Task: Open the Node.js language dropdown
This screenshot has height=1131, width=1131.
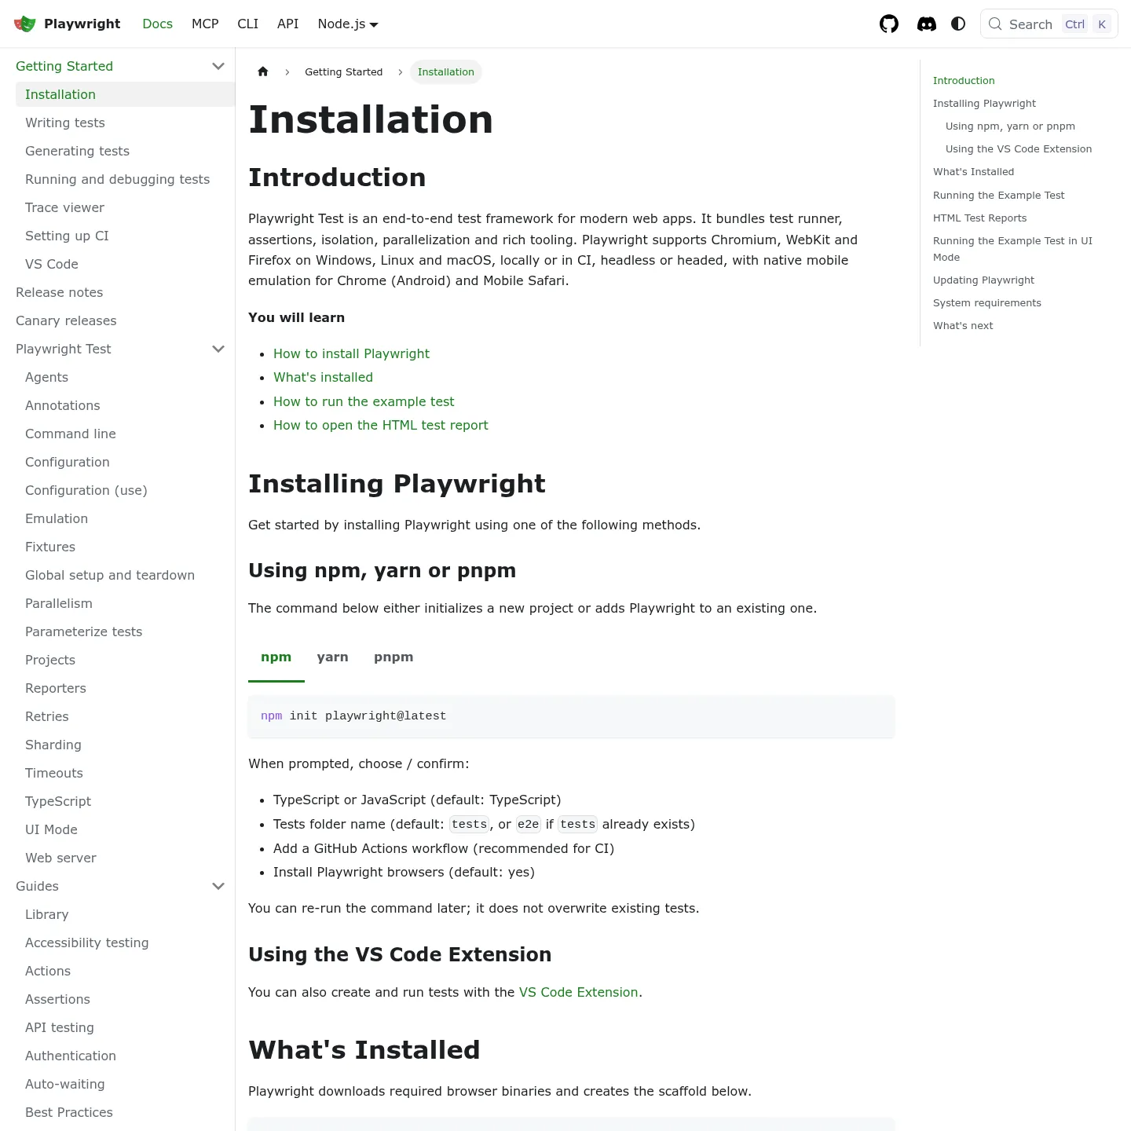Action: pyautogui.click(x=348, y=24)
